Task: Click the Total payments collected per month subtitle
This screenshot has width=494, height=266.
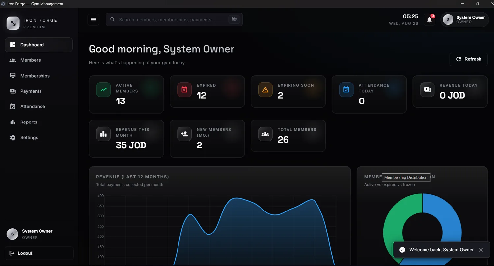Action: pos(130,185)
